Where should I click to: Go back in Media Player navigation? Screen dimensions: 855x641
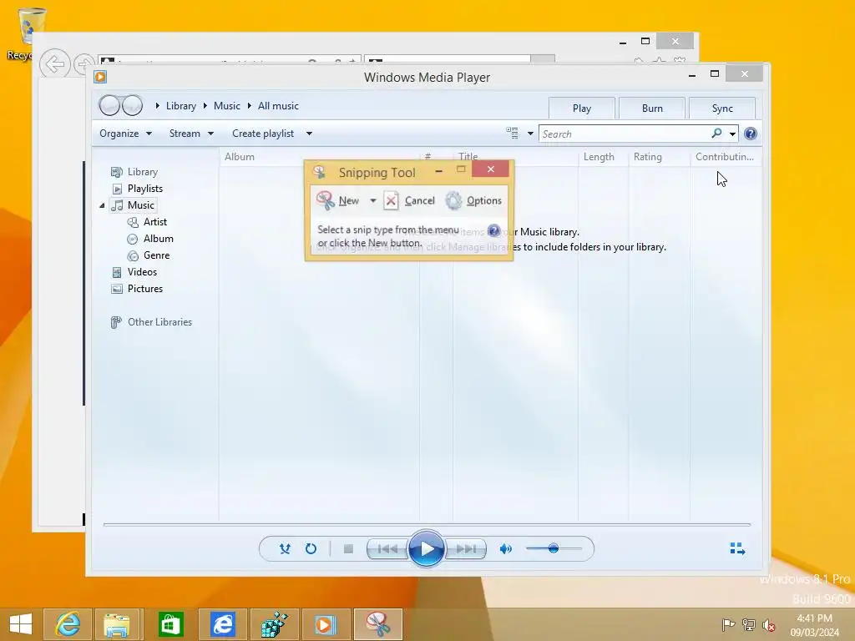click(109, 105)
